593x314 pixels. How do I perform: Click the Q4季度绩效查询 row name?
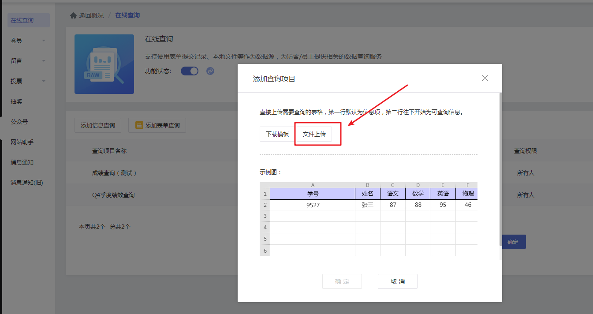113,195
